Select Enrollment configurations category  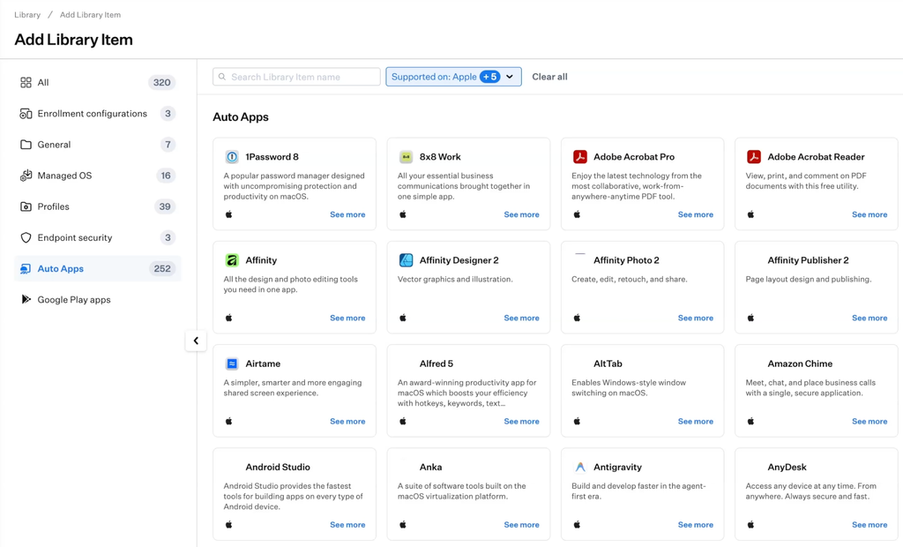click(x=97, y=114)
